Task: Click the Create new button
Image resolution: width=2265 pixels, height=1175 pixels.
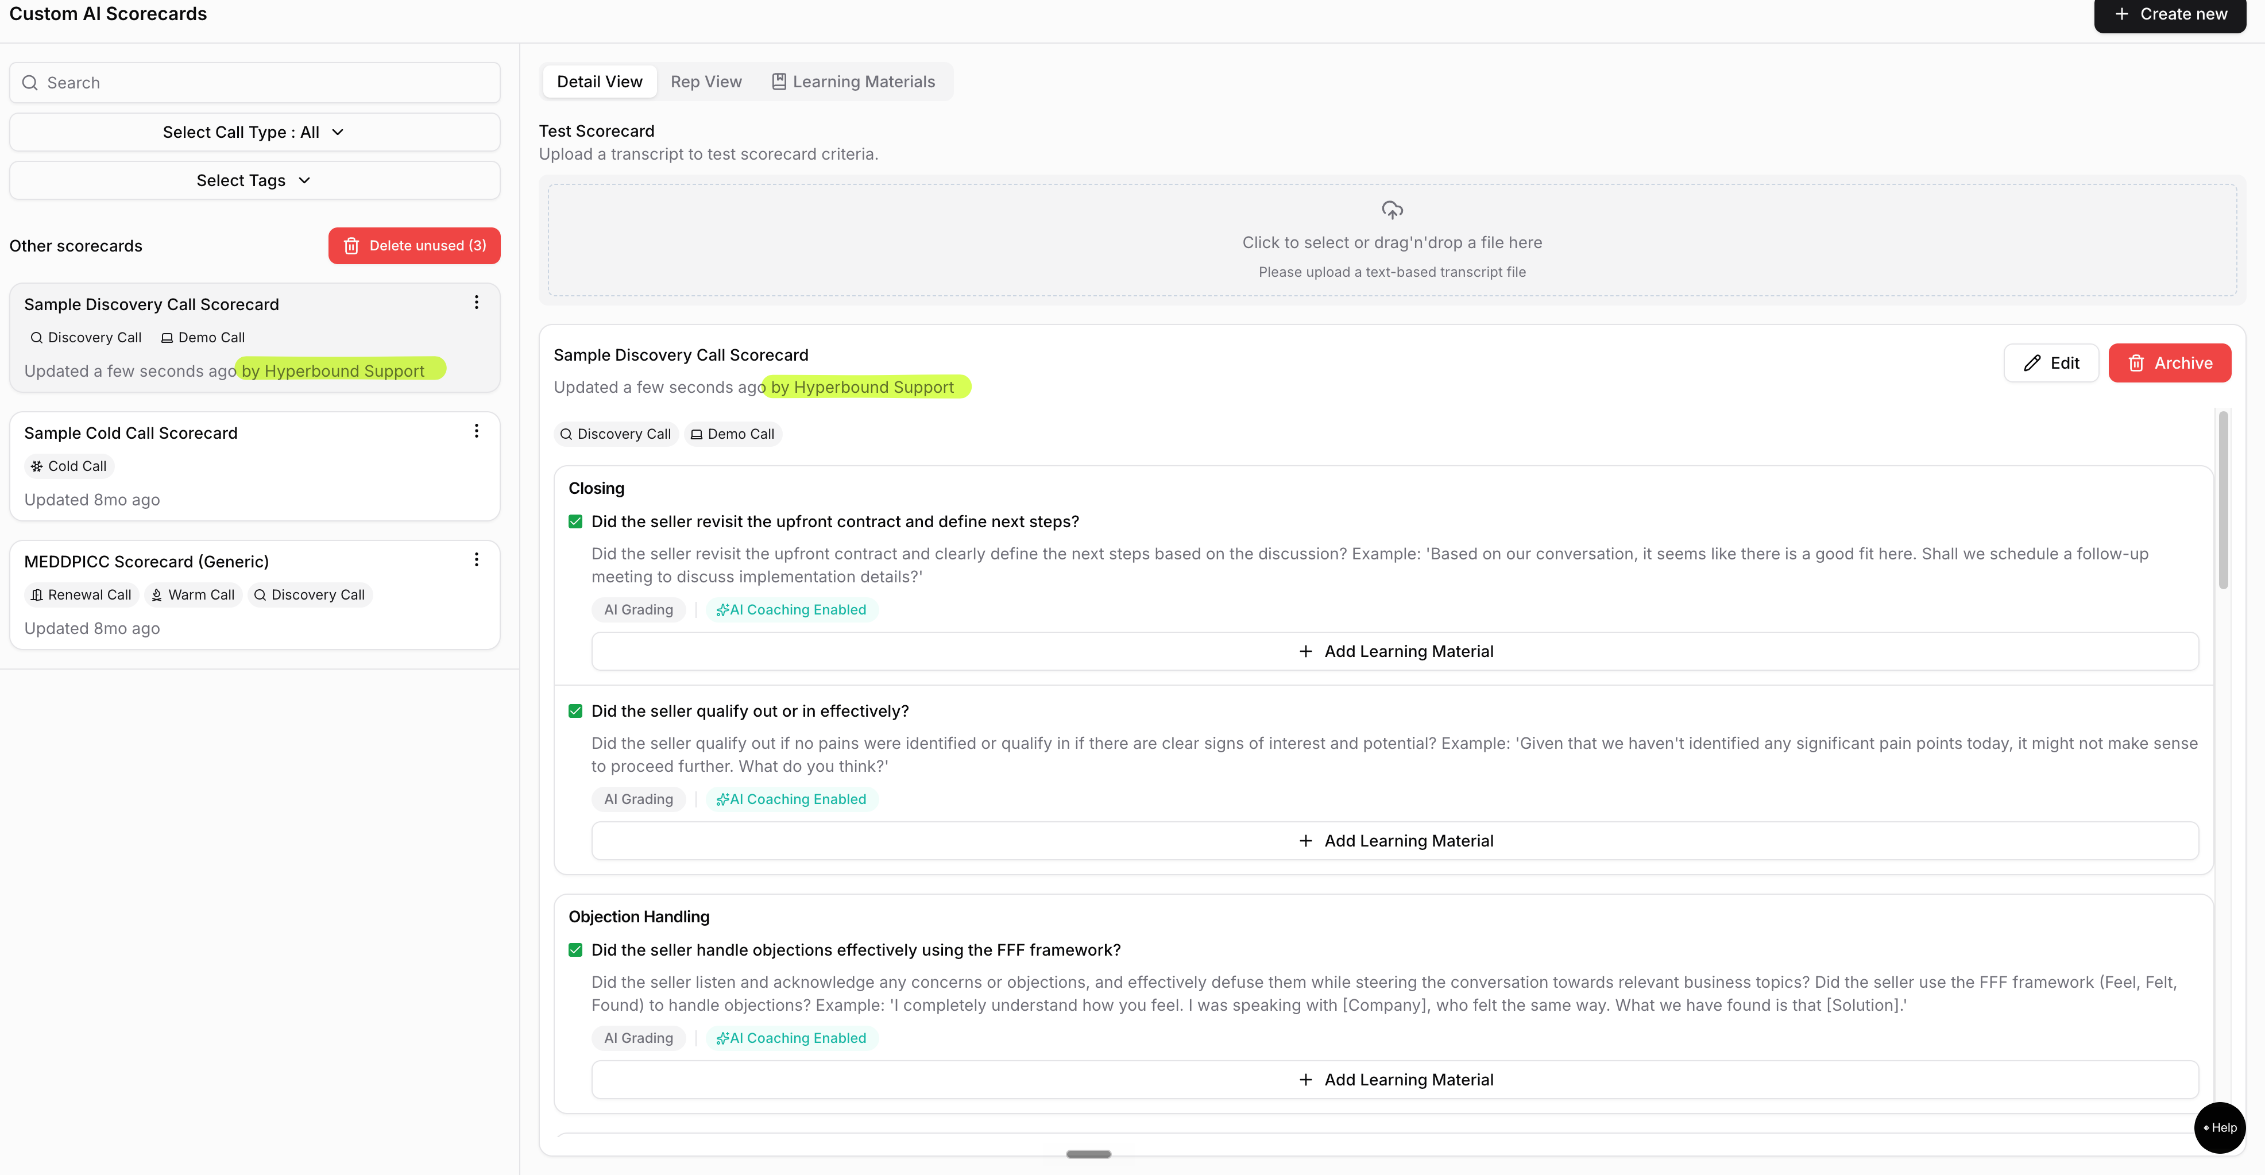Action: point(2169,15)
